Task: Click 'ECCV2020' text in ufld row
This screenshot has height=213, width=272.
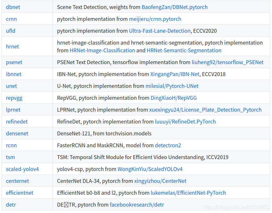Action: tap(205, 31)
